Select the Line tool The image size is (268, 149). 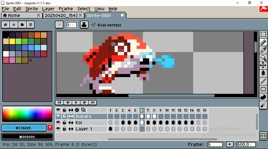pyautogui.click(x=263, y=81)
